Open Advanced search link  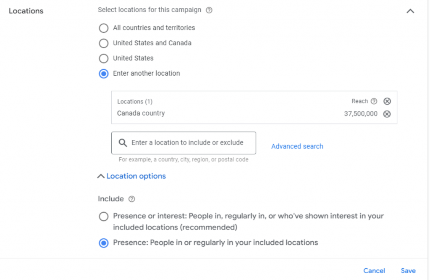point(297,146)
